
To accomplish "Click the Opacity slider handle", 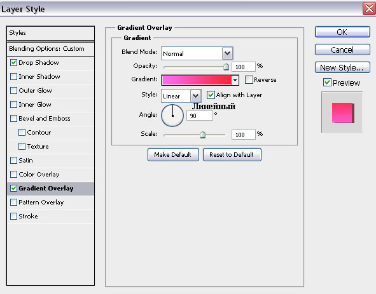I will [226, 67].
